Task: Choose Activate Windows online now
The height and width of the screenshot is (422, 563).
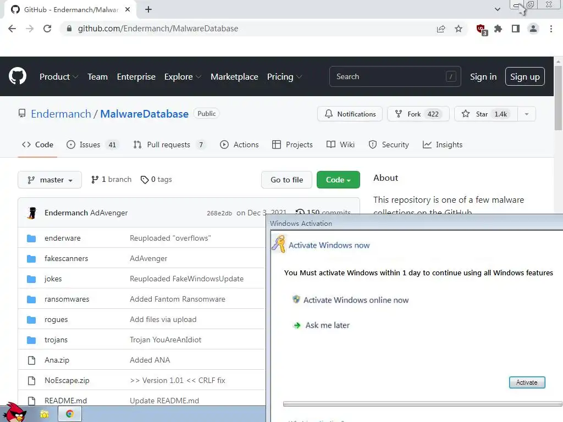Action: (x=356, y=300)
